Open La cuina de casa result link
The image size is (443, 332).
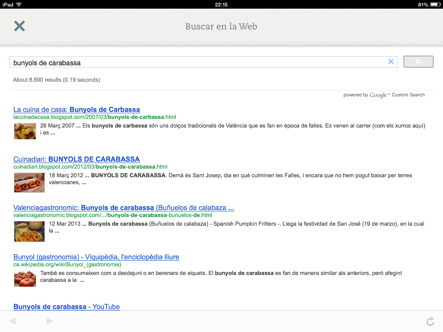[77, 109]
